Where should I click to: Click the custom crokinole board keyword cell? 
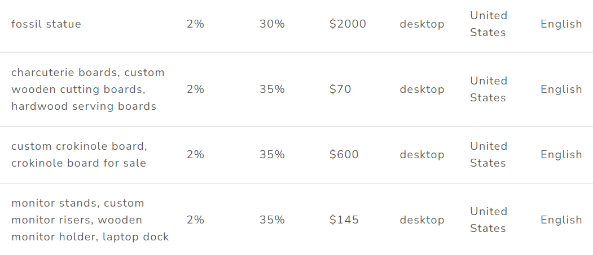79,155
